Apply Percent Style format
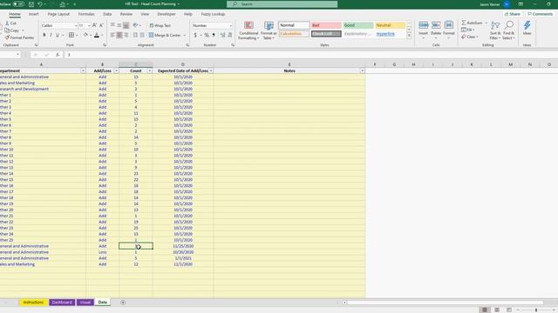The image size is (558, 313). pos(207,35)
